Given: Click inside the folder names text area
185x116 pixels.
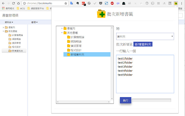Looking at the screenshot, I should tap(145, 74).
